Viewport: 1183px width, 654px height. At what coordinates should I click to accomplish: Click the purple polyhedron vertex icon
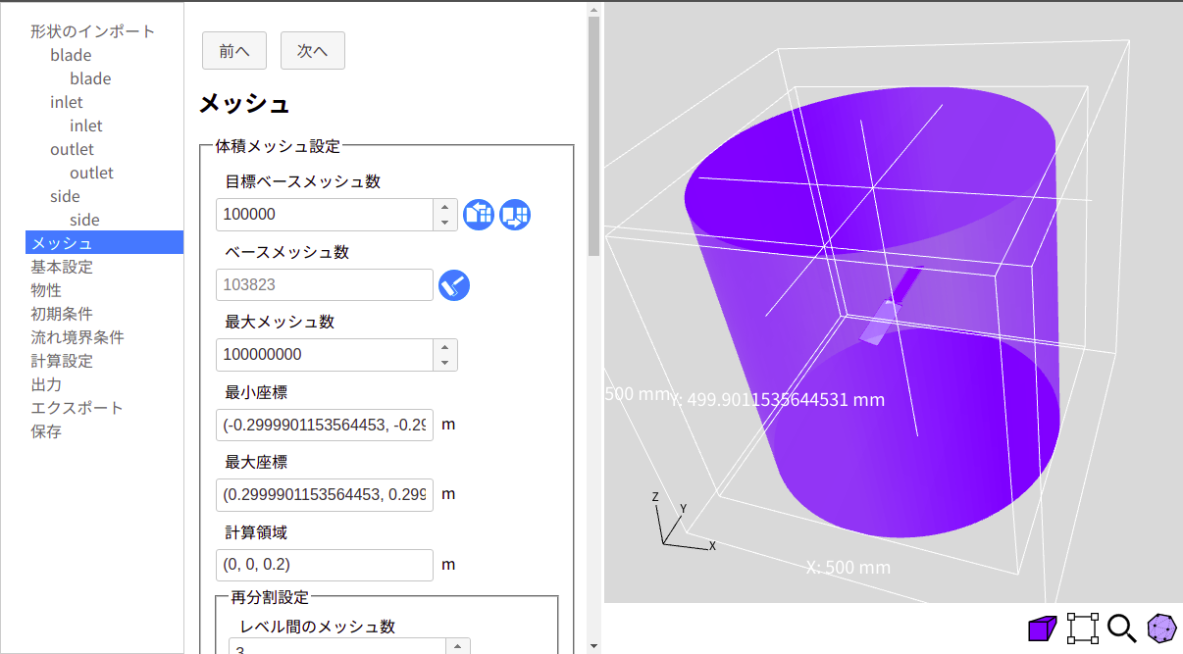click(1162, 628)
